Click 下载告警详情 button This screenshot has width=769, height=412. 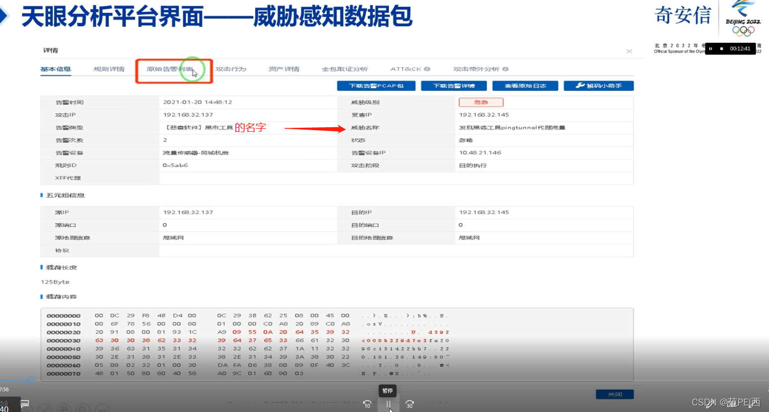point(454,86)
